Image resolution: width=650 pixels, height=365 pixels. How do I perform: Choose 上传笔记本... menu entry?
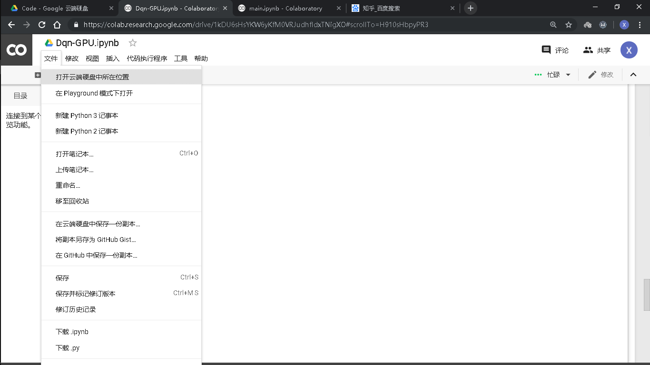tap(121, 170)
